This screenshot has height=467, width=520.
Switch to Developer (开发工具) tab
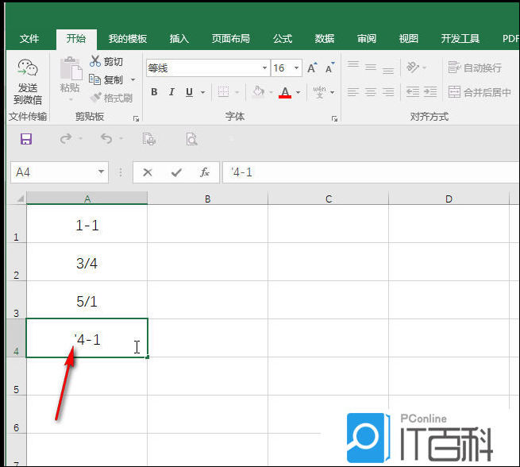pos(460,39)
